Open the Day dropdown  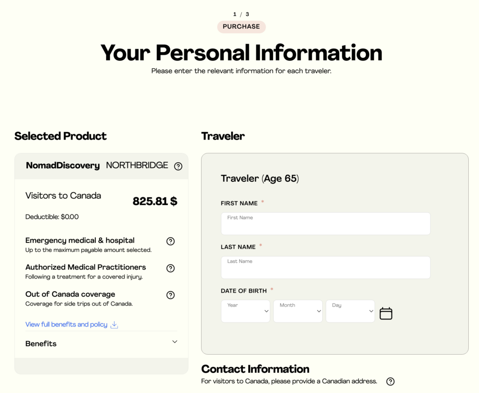point(350,311)
